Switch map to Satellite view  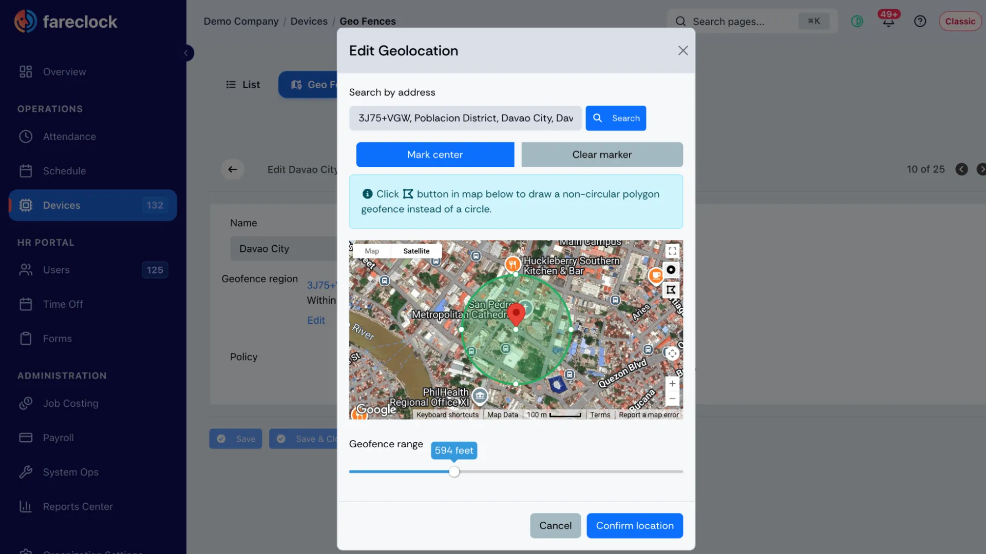pos(416,251)
